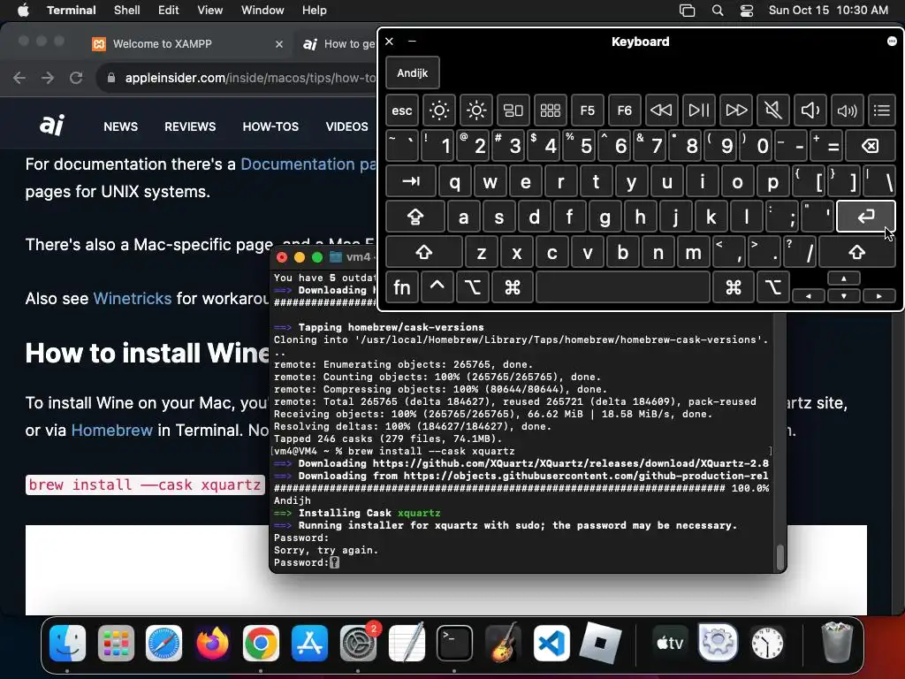This screenshot has width=905, height=679.
Task: Follow the Winetricks link
Action: pos(133,299)
